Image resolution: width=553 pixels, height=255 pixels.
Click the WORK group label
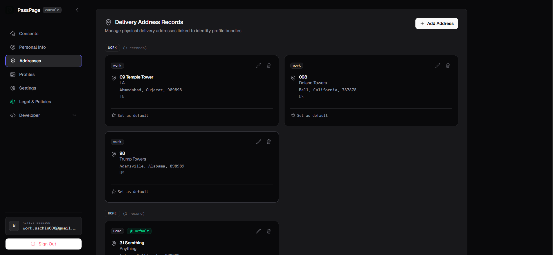(112, 48)
